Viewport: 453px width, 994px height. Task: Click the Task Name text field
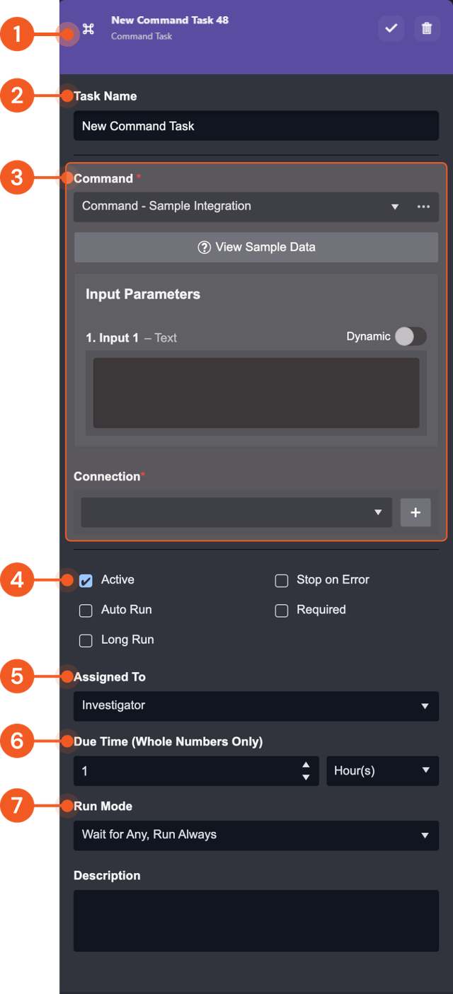tap(256, 126)
